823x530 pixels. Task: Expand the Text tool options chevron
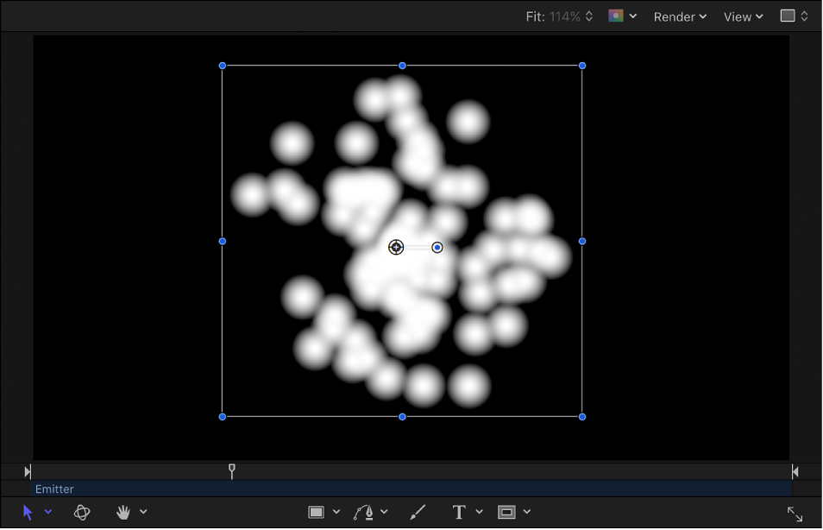pos(480,511)
